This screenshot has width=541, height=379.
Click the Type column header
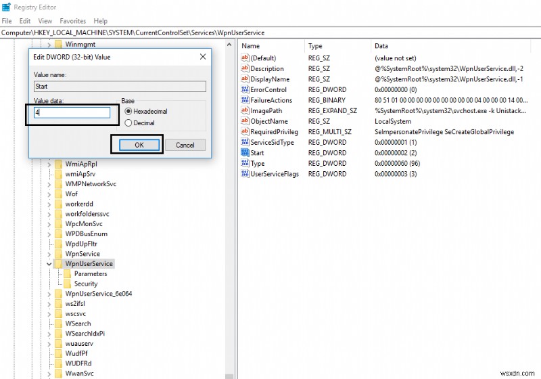point(337,46)
